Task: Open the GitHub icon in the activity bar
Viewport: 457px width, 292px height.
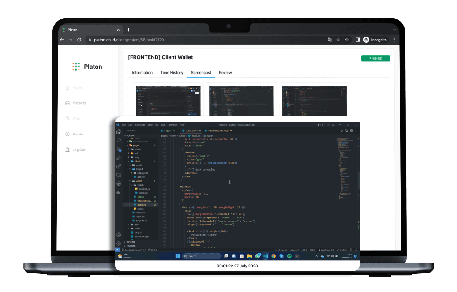Action: click(119, 183)
